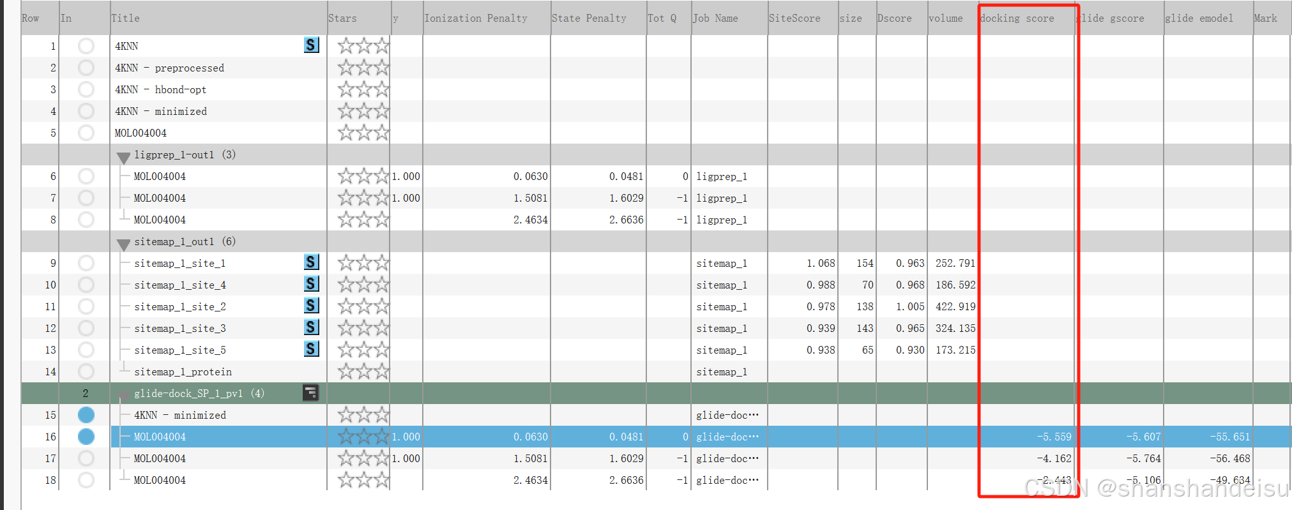The width and height of the screenshot is (1292, 510).
Task: Set star rating for row 18 MOL004004
Action: pos(363,480)
